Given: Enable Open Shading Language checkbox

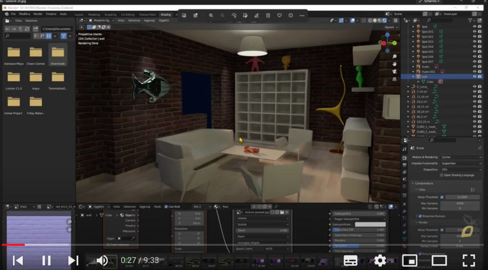Looking at the screenshot, I should 442,175.
